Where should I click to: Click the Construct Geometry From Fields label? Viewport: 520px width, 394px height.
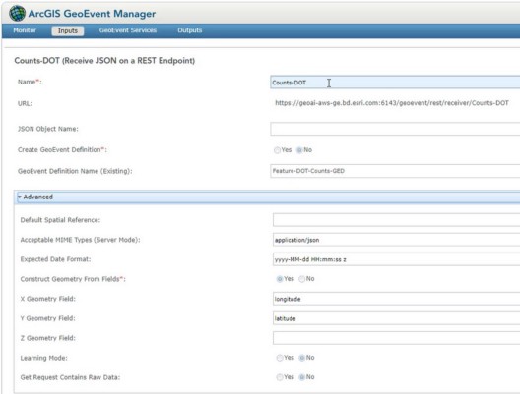click(73, 279)
